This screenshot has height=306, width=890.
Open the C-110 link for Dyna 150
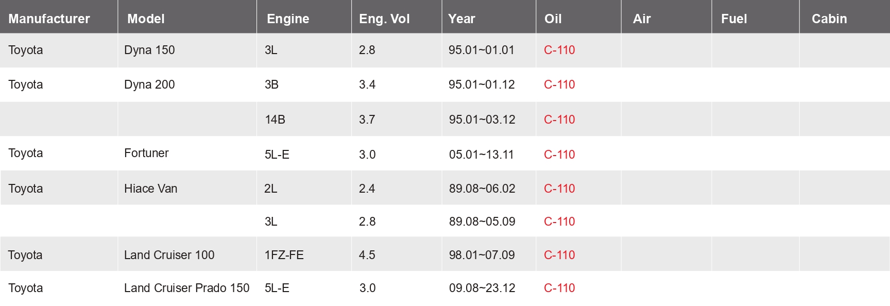tap(559, 50)
